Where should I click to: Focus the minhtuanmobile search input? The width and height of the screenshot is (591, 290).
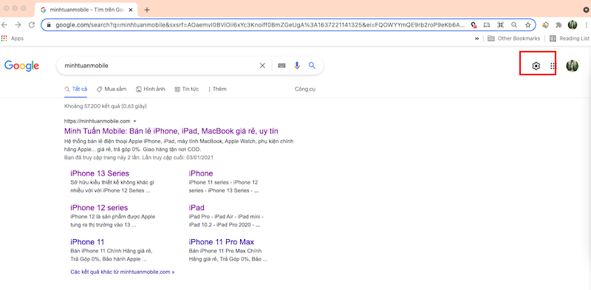[x=160, y=66]
